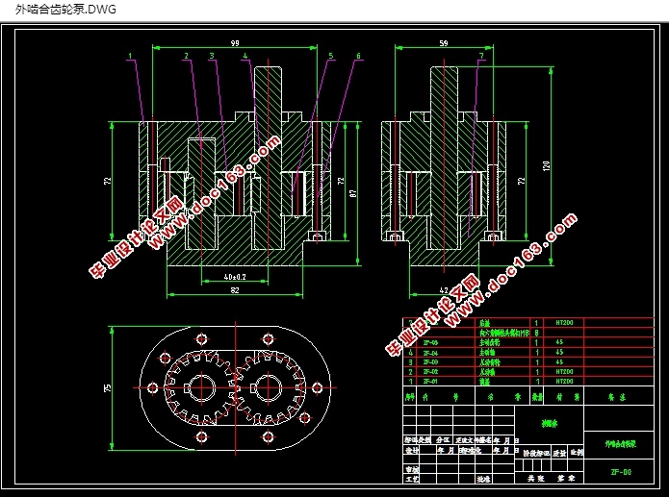The image size is (669, 497).
Task: Select code ZF-03 in parts list
Action: (430, 362)
